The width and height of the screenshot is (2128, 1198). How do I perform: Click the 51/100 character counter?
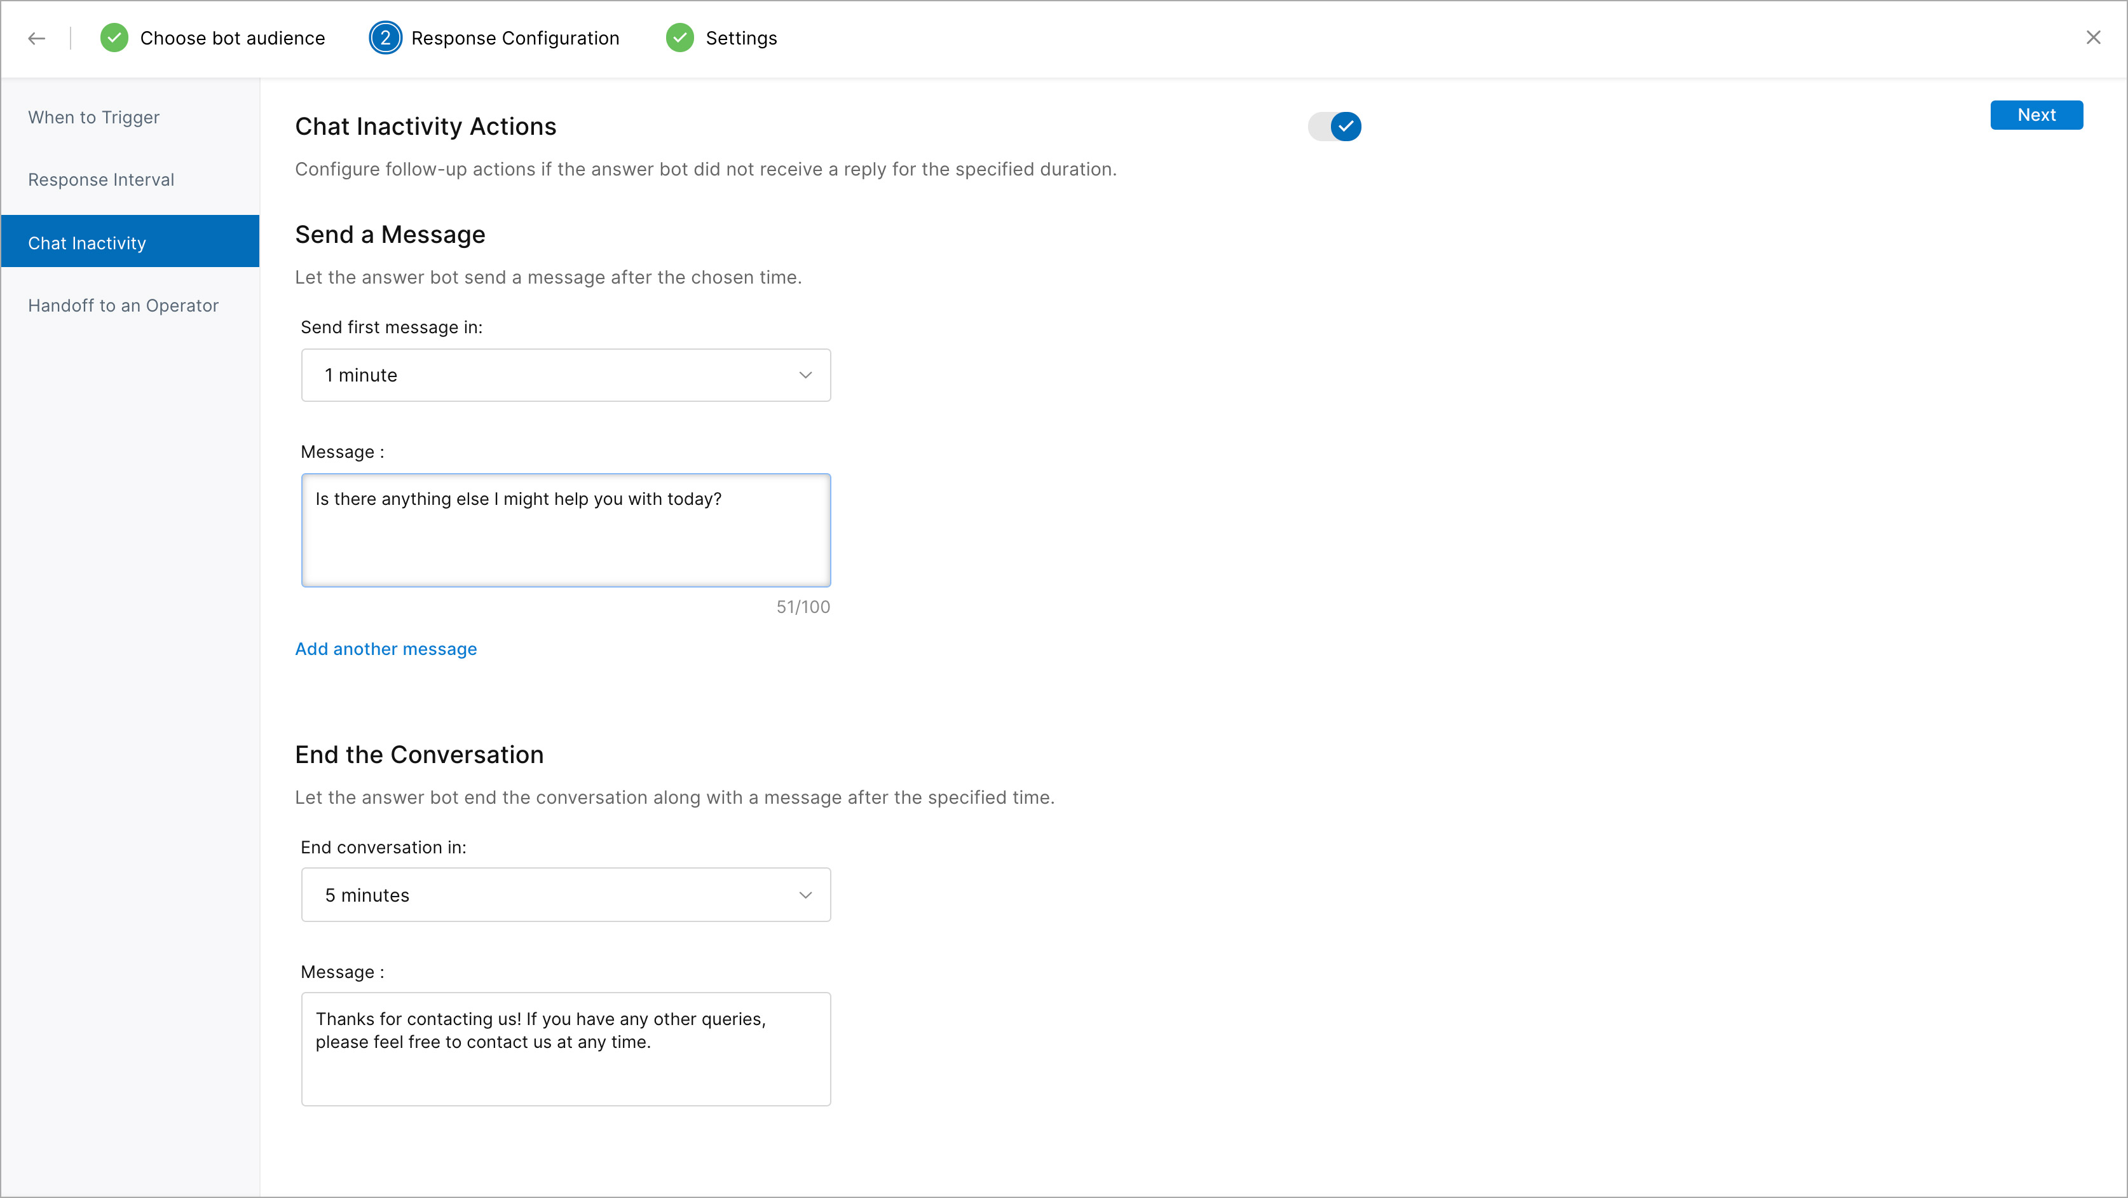[x=803, y=607]
